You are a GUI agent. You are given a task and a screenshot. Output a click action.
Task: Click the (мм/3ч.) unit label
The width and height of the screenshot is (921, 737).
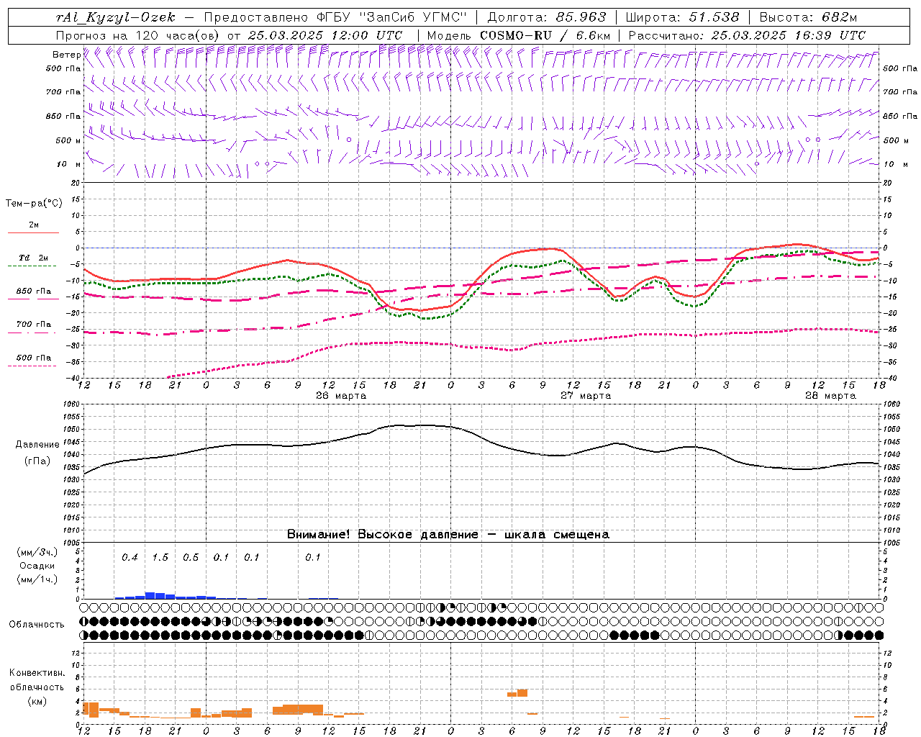37,552
